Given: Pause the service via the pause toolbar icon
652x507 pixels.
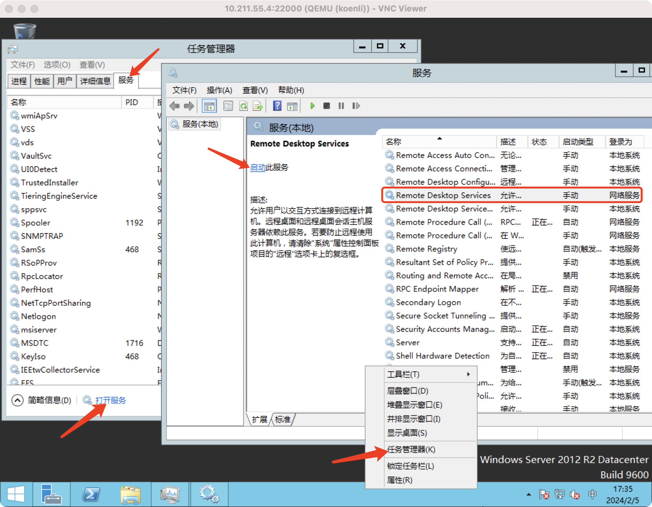Looking at the screenshot, I should [x=341, y=106].
